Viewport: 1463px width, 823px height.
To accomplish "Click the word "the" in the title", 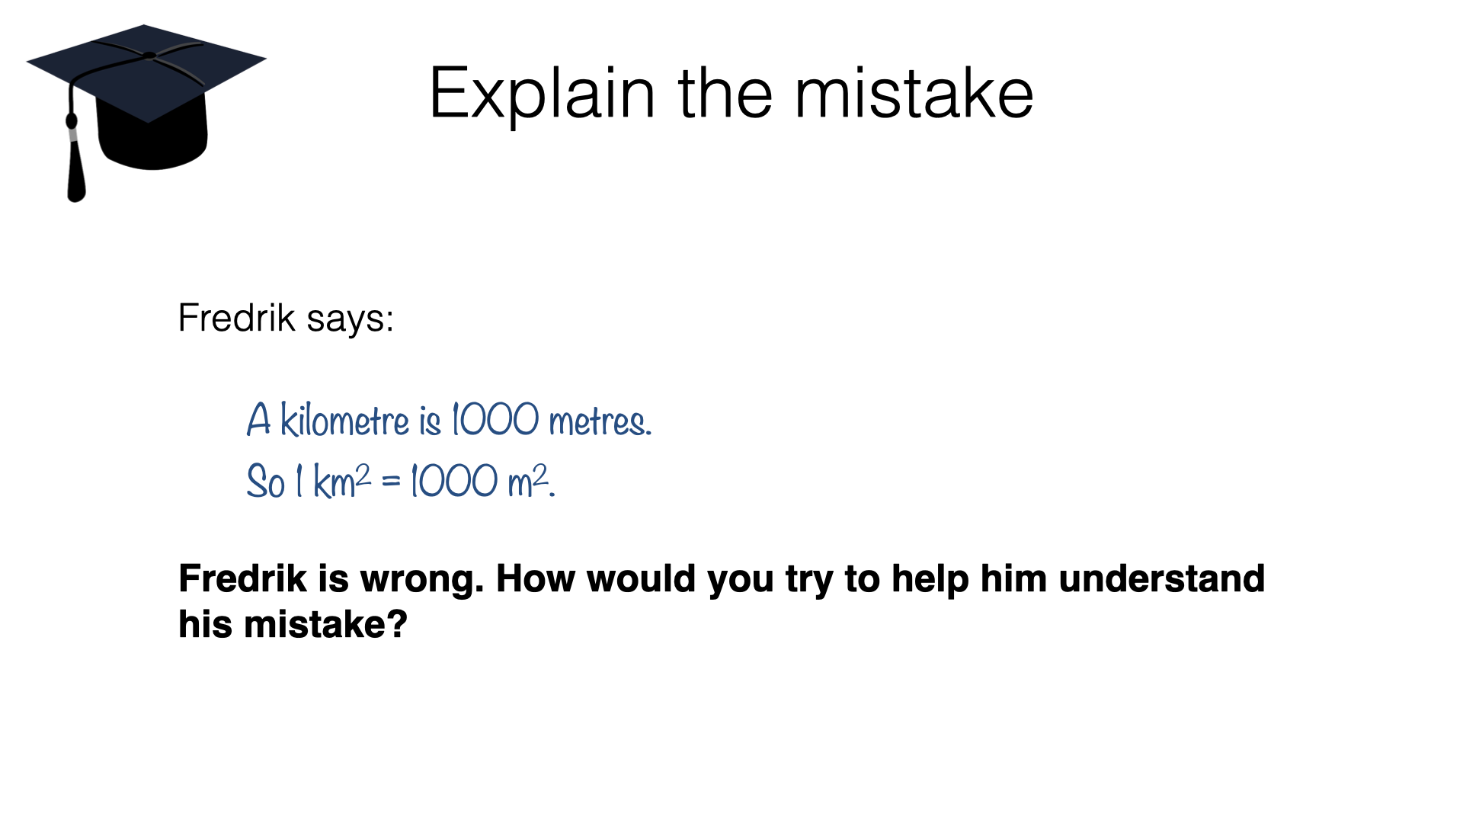I will point(725,94).
